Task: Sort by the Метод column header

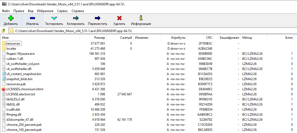Action: coord(254,38)
